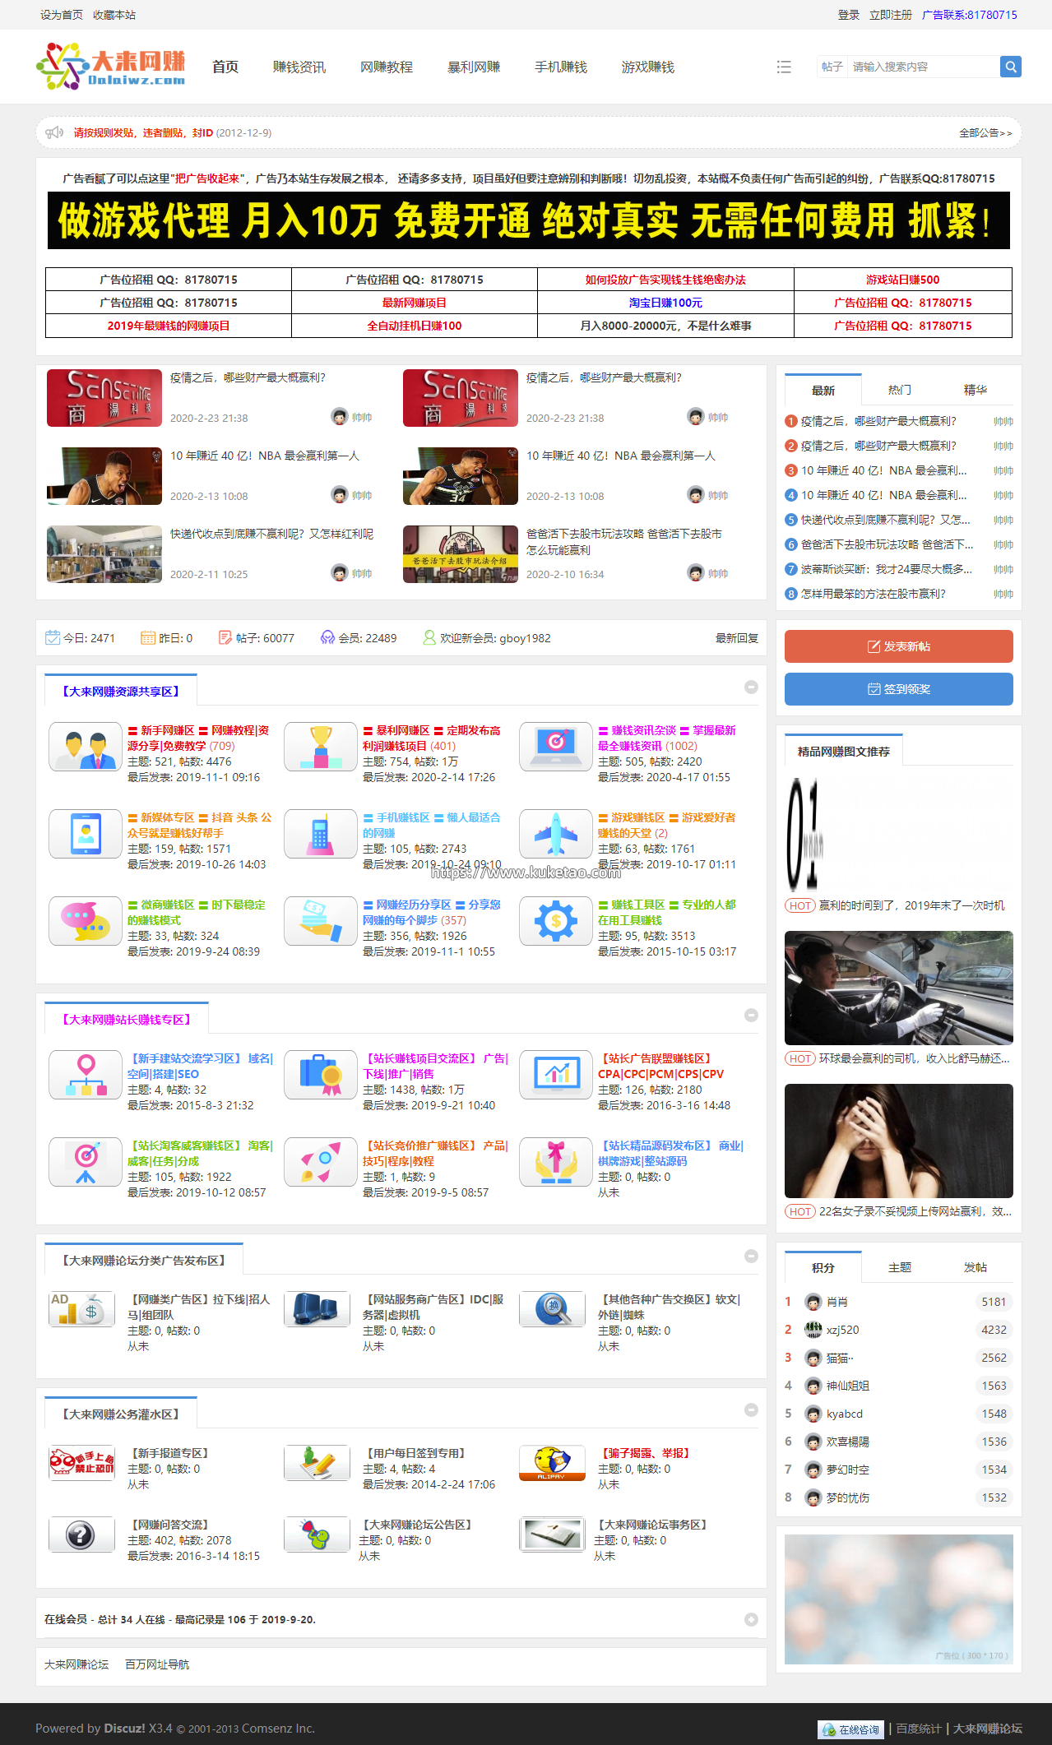
Task: Open 网赚问答交流 question mark icon
Action: click(81, 1534)
